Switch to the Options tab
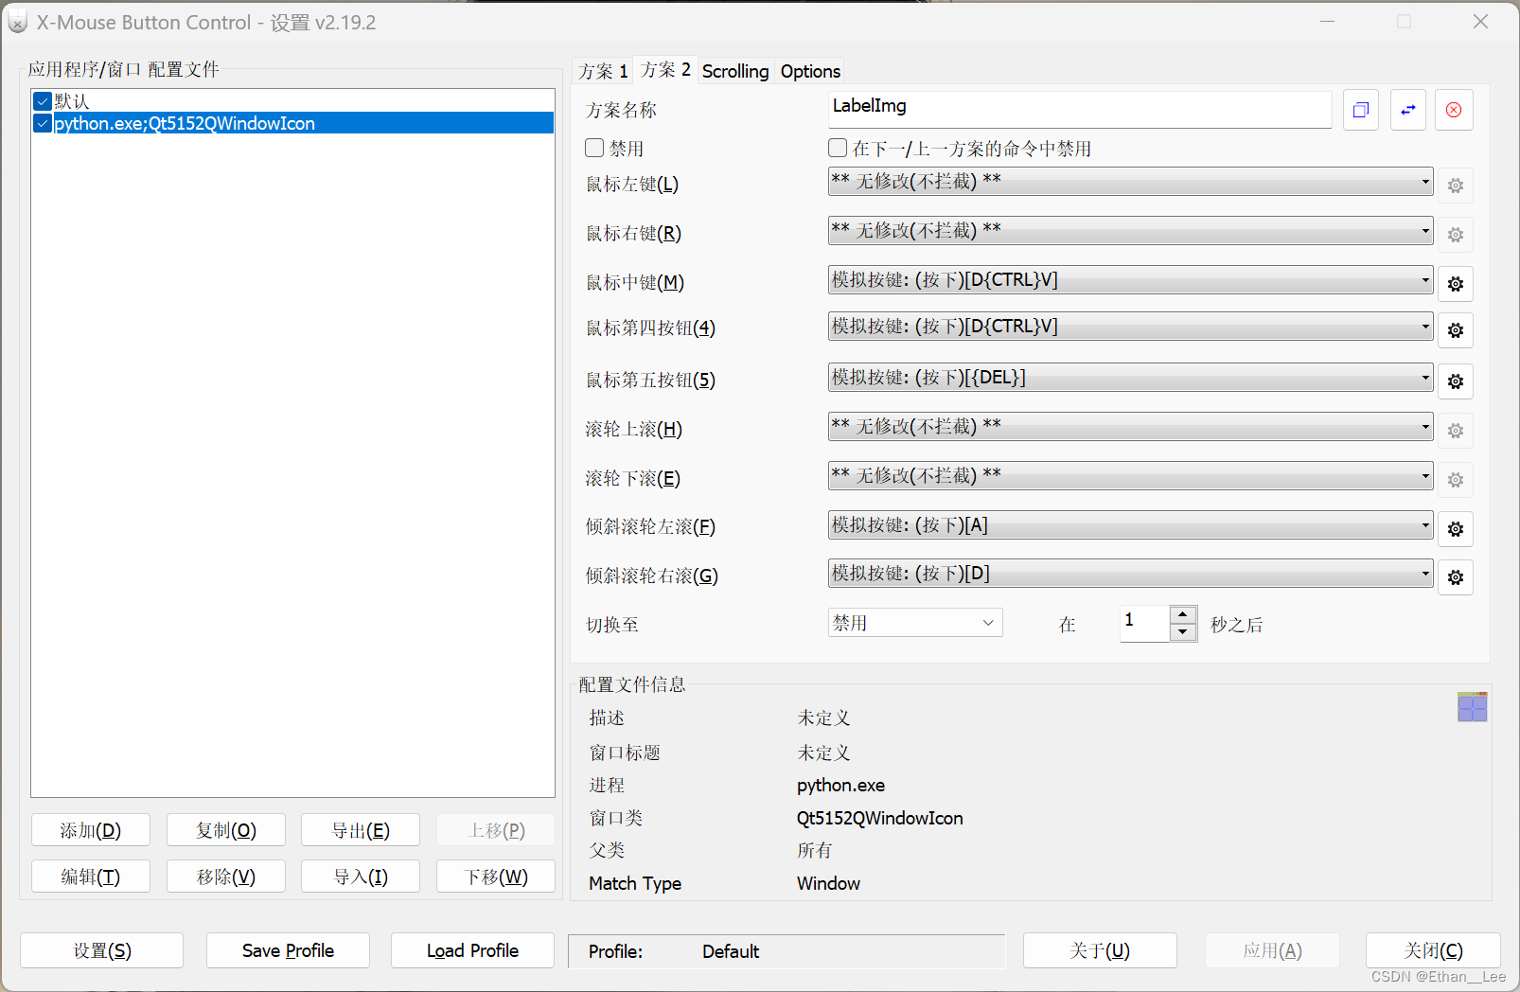 point(810,71)
